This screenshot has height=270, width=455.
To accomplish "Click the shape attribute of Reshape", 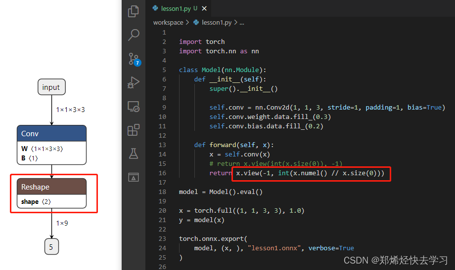I will (36, 201).
